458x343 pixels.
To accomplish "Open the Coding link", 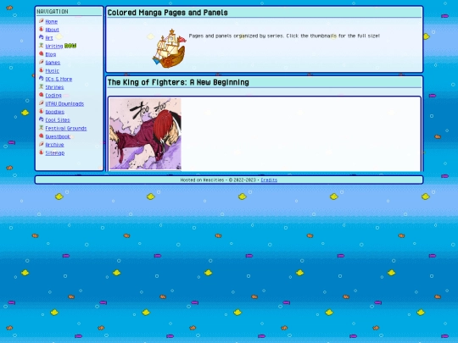I will (53, 96).
